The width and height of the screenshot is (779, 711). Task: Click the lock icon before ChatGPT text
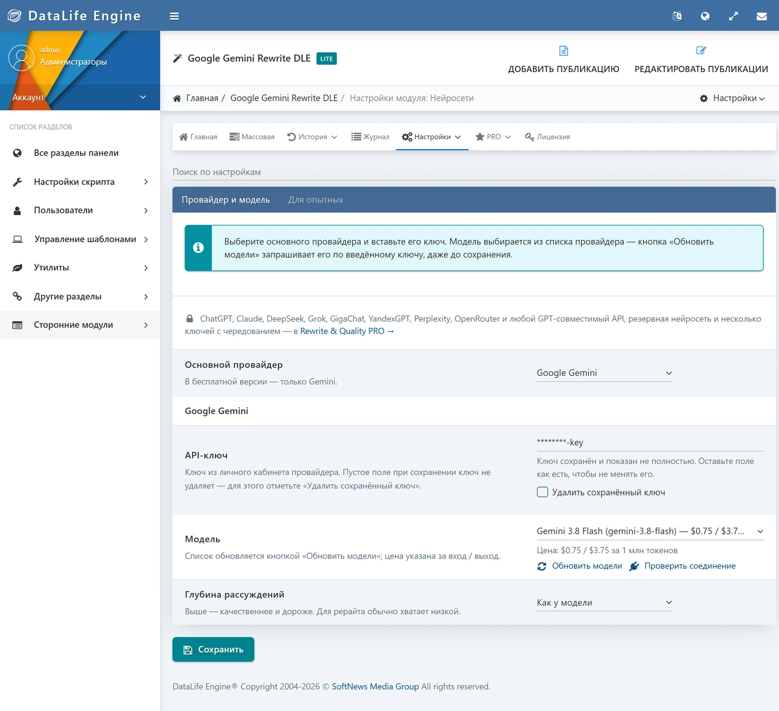(x=190, y=318)
